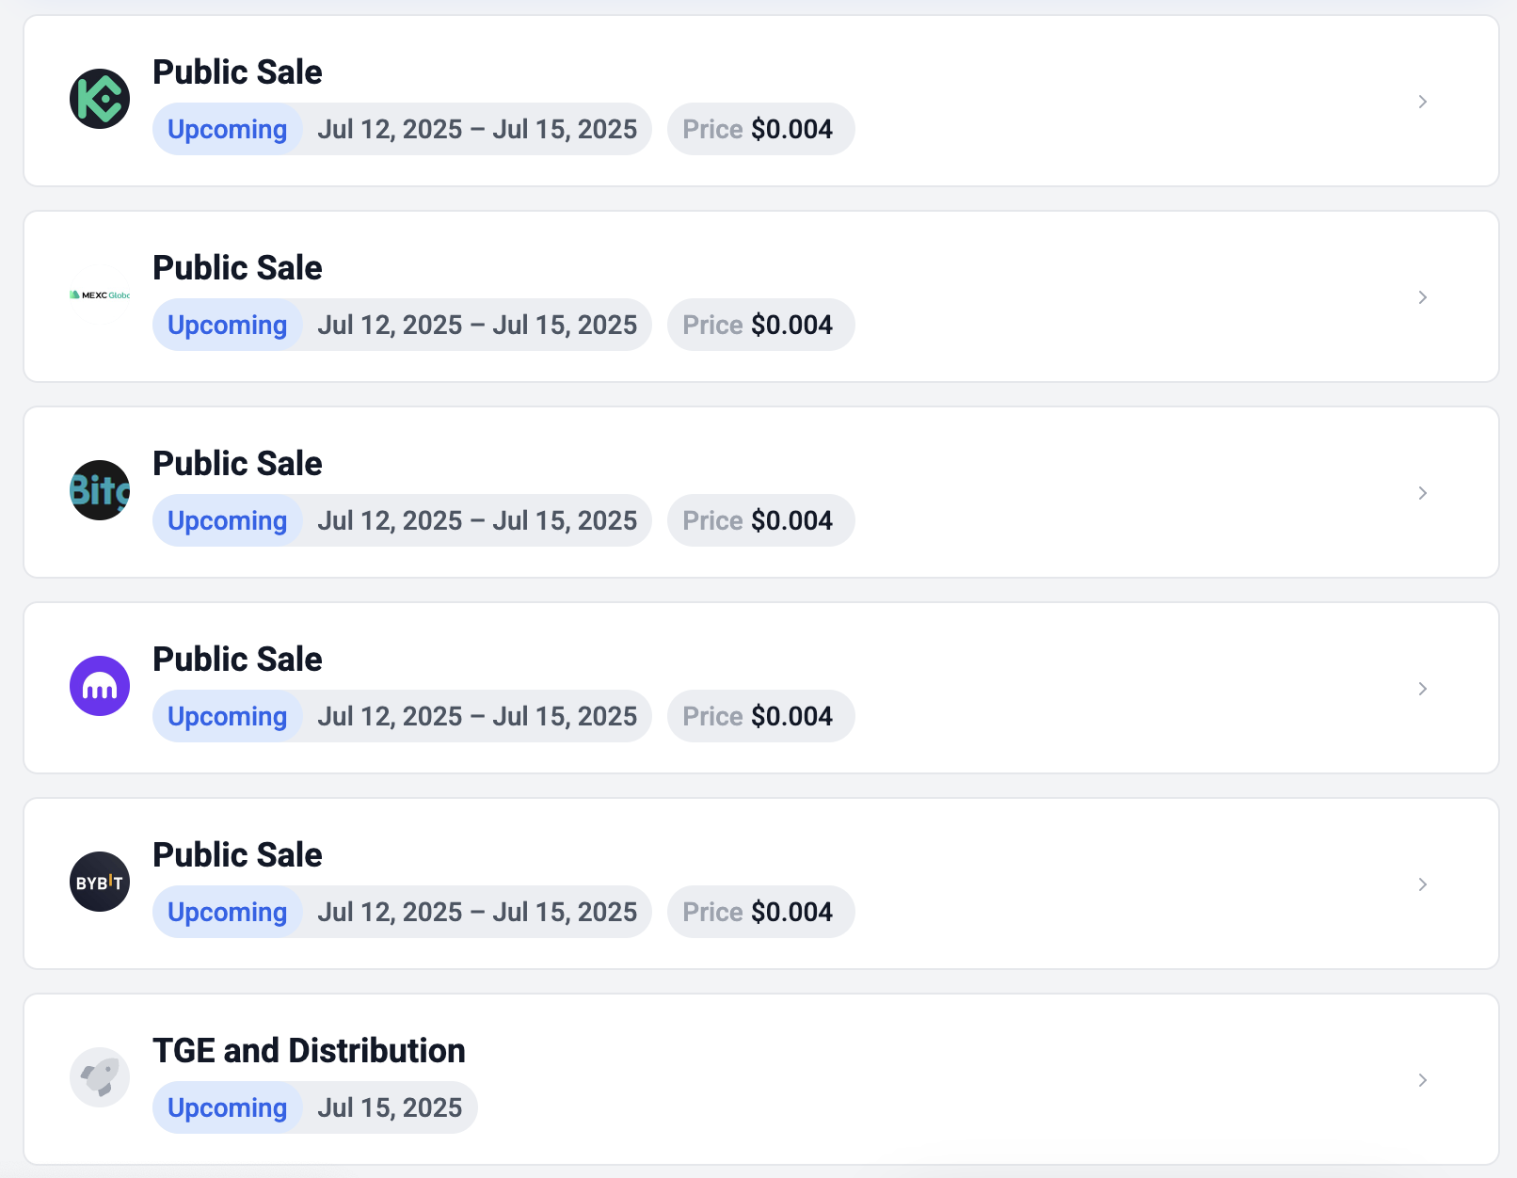Click the Price $0.004 pill on KuCoin card

pos(760,129)
